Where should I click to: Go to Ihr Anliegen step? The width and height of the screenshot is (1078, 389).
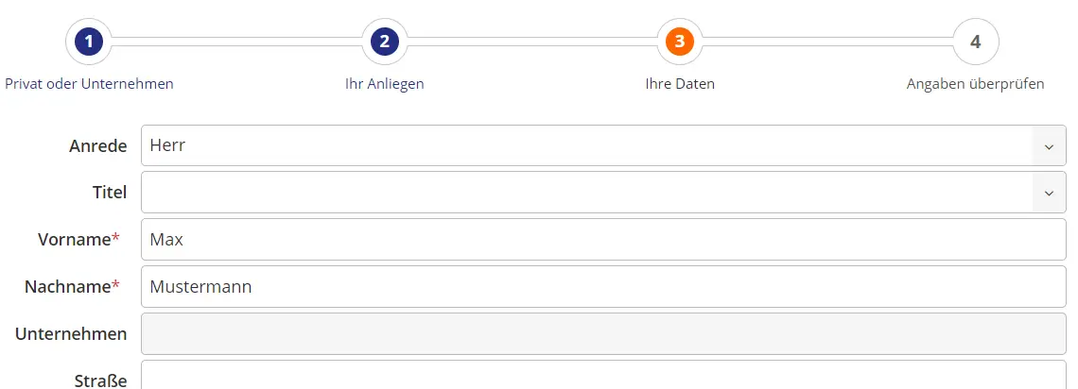pyautogui.click(x=385, y=84)
